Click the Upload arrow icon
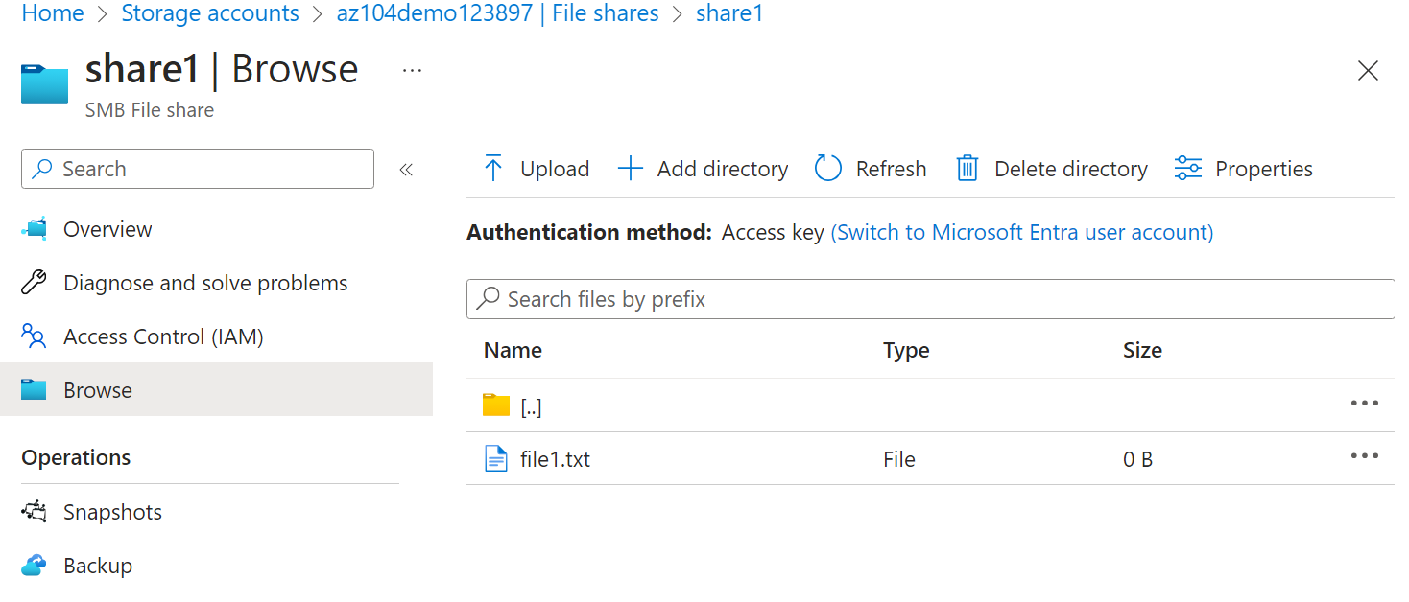1409x602 pixels. (x=493, y=169)
